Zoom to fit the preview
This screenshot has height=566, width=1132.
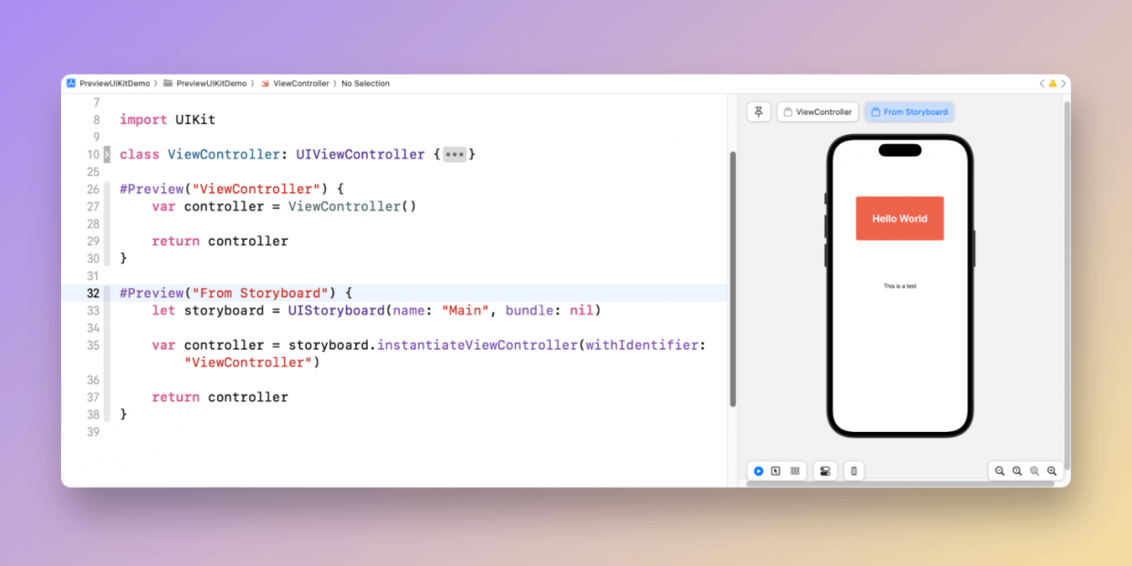(1034, 471)
